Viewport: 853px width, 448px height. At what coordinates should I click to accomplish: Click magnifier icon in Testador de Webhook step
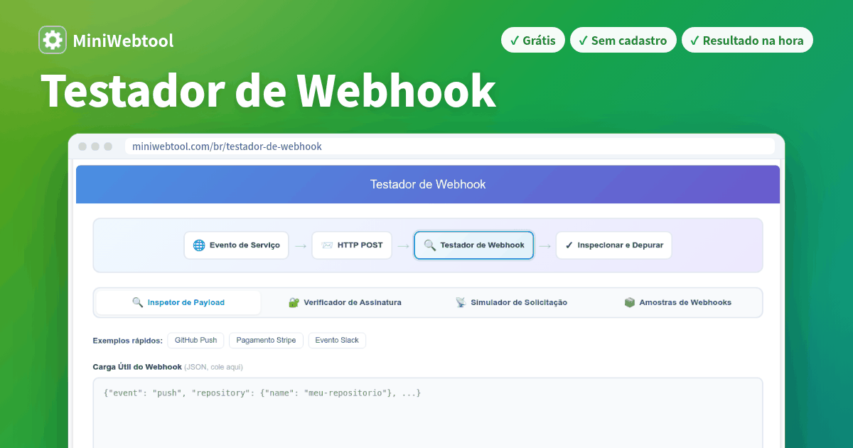coord(429,245)
